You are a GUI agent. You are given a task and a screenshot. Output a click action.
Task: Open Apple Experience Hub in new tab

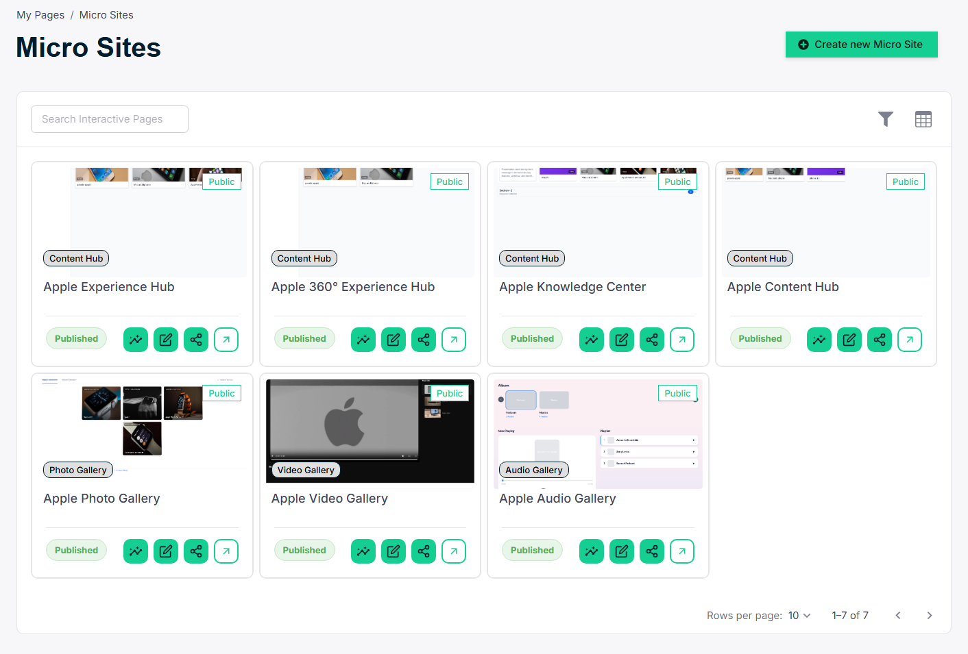(x=226, y=340)
